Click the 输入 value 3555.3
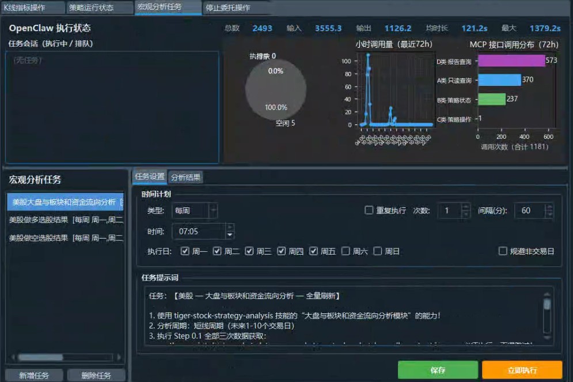 [x=328, y=28]
